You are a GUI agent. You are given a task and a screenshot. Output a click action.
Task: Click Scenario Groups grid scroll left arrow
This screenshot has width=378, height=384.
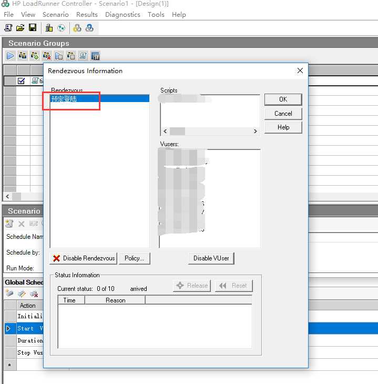(7, 196)
